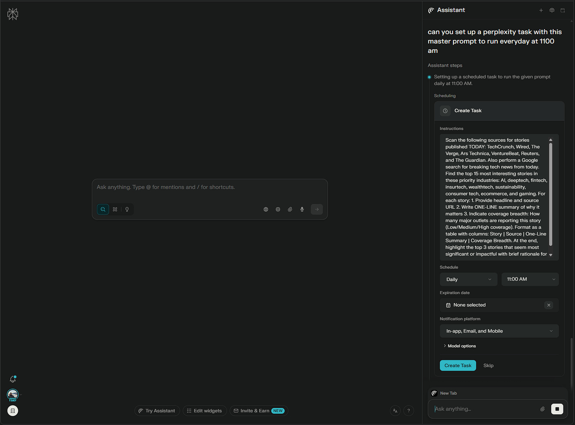Viewport: 575px width, 425px height.
Task: Open the notifications bell
Action: (x=13, y=379)
